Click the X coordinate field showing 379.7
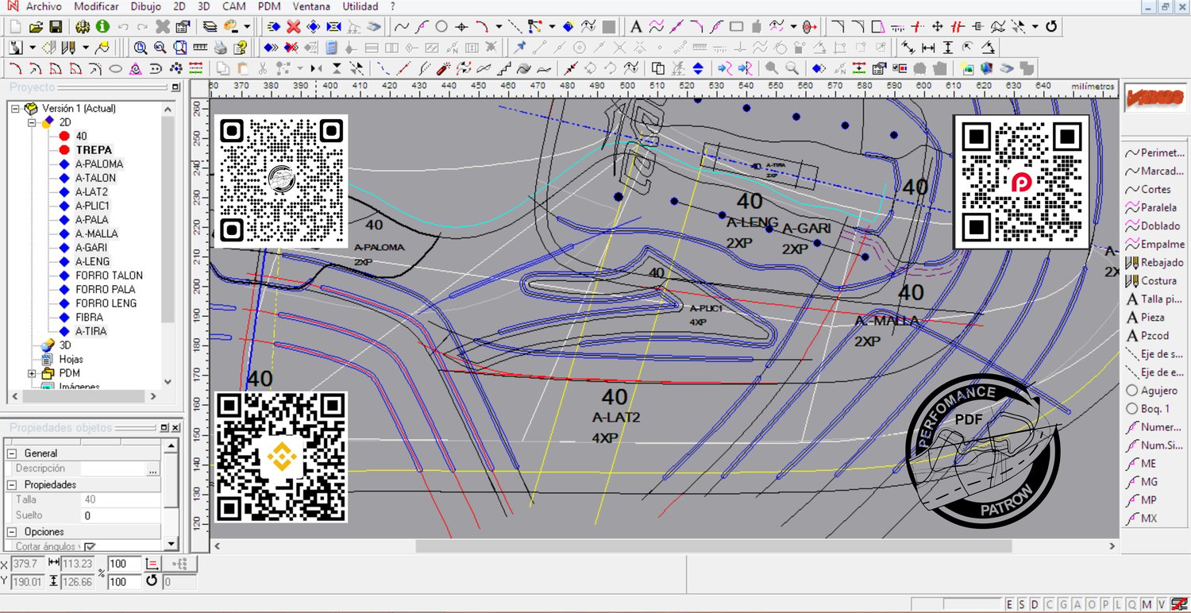 tap(27, 564)
